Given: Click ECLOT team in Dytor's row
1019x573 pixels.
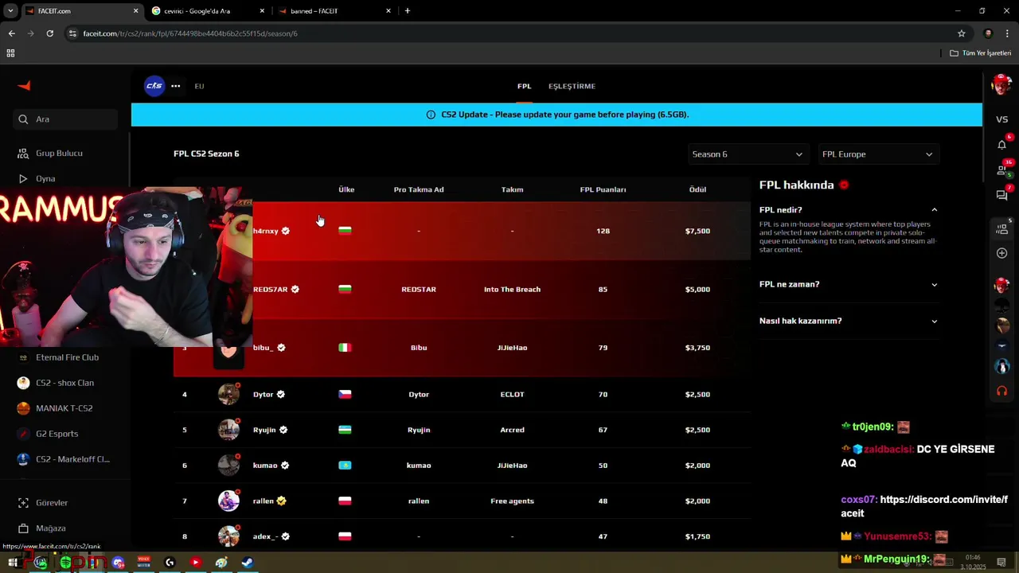Looking at the screenshot, I should 512,394.
